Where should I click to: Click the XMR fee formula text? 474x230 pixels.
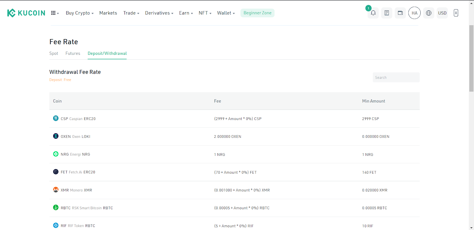(242, 190)
